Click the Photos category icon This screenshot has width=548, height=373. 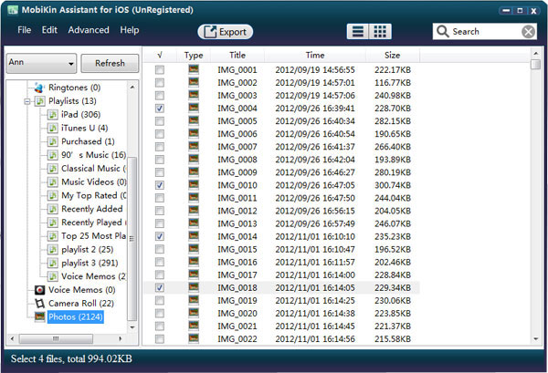pyautogui.click(x=40, y=316)
